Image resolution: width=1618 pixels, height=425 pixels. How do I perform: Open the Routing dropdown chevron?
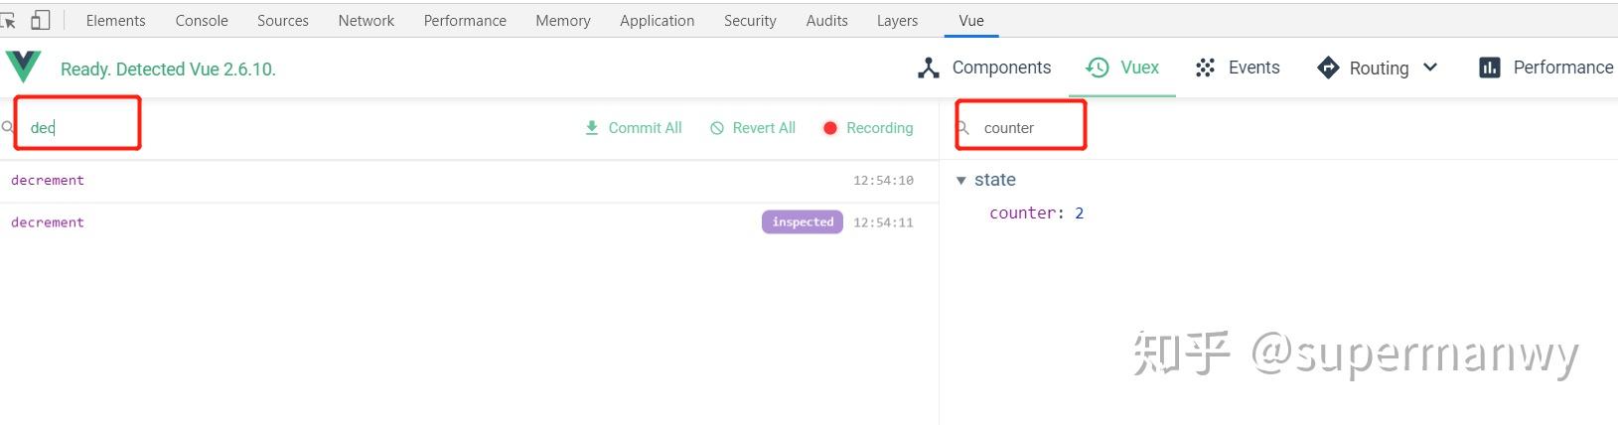tap(1430, 68)
